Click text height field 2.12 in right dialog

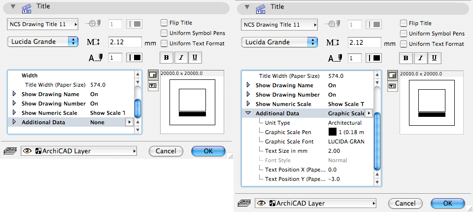pos(365,42)
